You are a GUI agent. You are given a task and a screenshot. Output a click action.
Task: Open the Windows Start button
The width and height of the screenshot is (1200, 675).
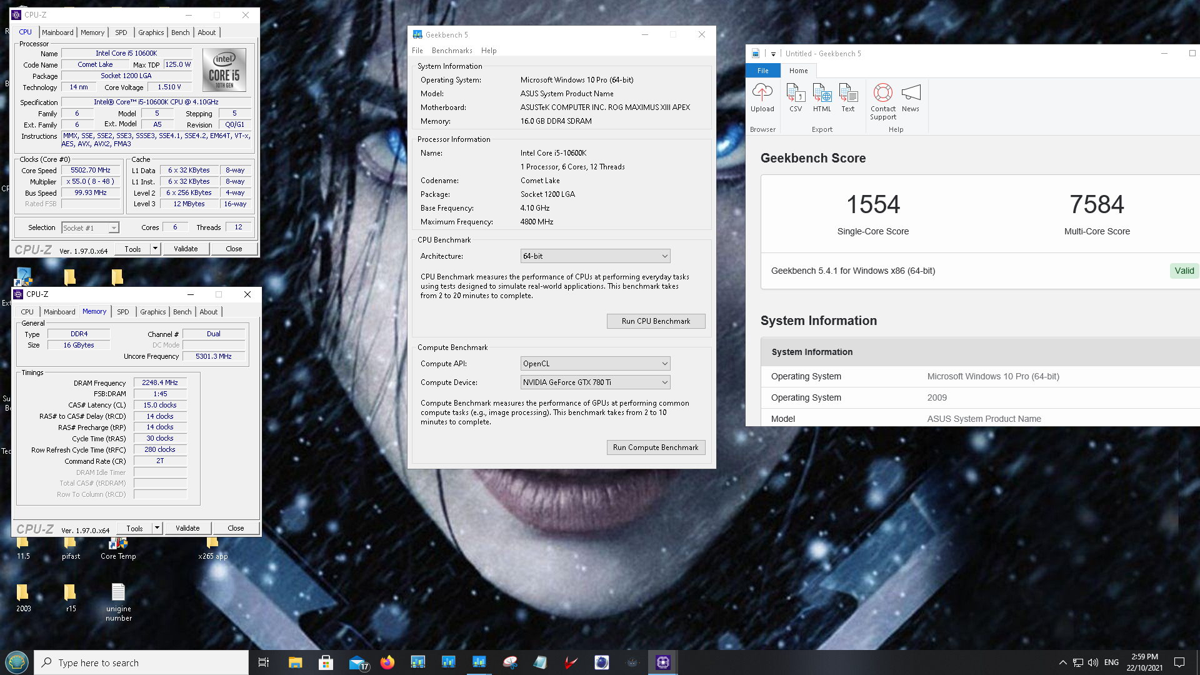17,662
